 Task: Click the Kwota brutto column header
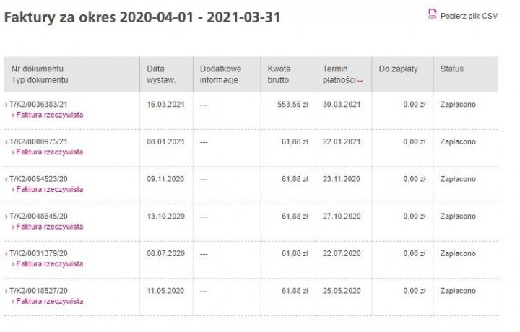click(279, 74)
